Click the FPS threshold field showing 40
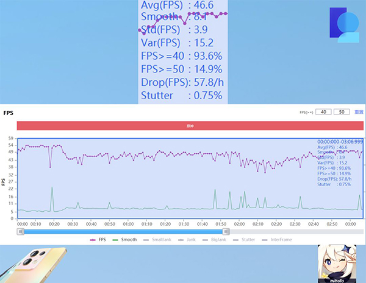Viewport: 366px width, 283px height. (x=324, y=112)
